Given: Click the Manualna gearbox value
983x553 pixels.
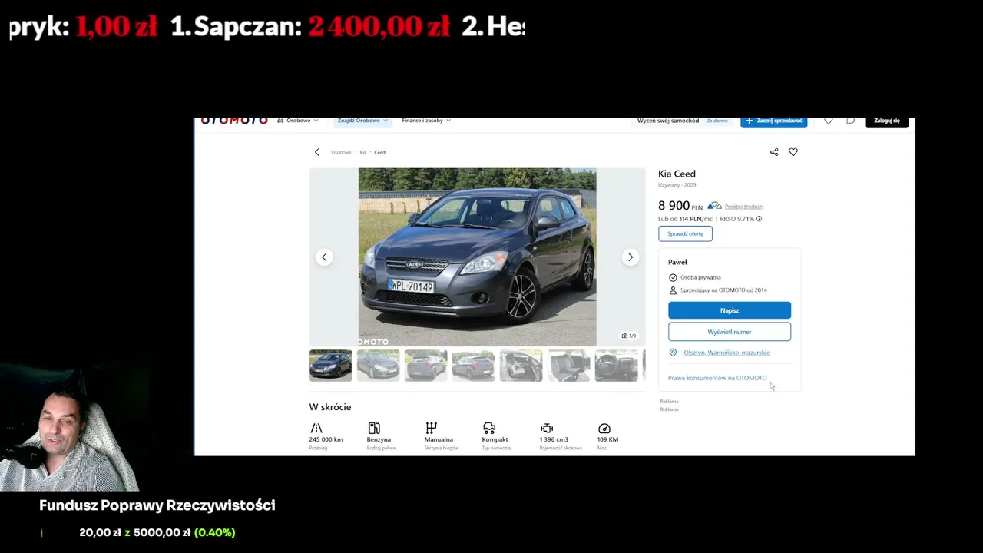Looking at the screenshot, I should click(439, 439).
